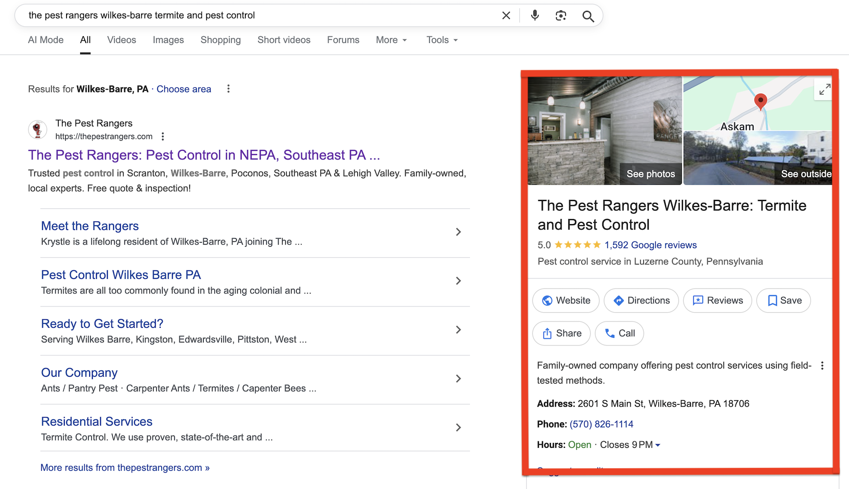The image size is (849, 489).
Task: Clear the search query with the X icon
Action: (x=506, y=15)
